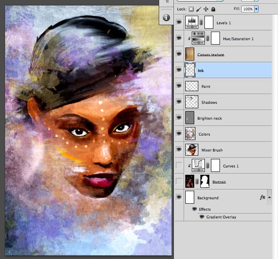Click the Curves 1 adjustment icon
The image size is (278, 259).
198,165
